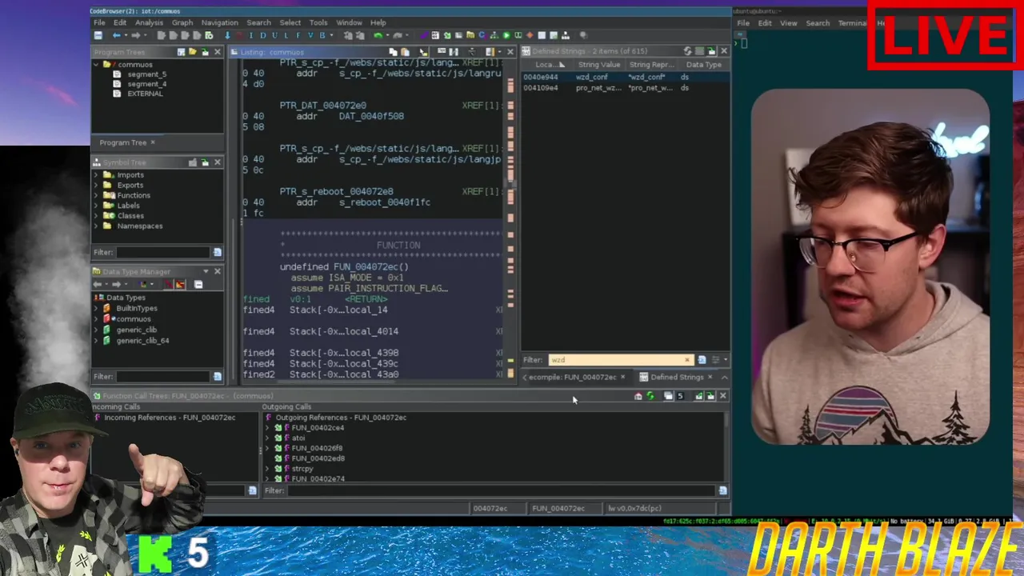This screenshot has width=1024, height=576.
Task: Click the open folder icon in Program Trees header
Action: tap(193, 51)
